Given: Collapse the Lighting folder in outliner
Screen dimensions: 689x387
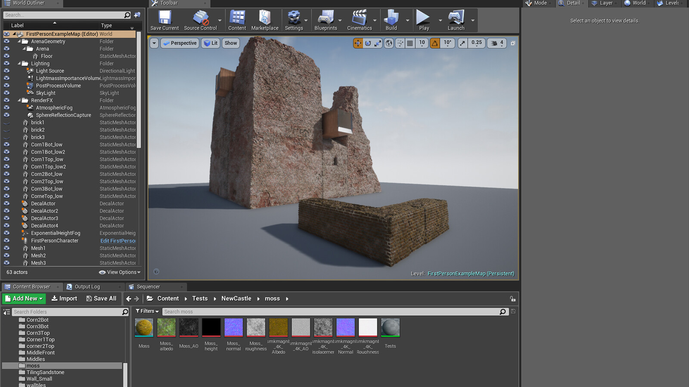Looking at the screenshot, I should click(19, 63).
